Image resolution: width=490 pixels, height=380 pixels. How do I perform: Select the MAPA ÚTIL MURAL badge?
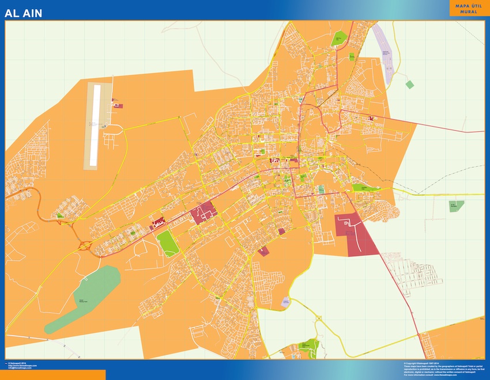(468, 10)
